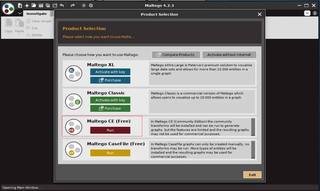Click the Delete X icon
Viewport: 320px width, 191px height.
click(28, 35)
